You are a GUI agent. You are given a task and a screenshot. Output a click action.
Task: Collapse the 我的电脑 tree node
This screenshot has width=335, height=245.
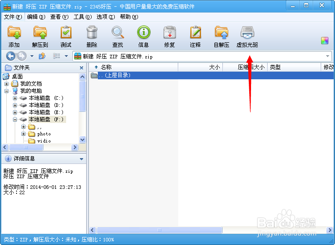[6, 91]
